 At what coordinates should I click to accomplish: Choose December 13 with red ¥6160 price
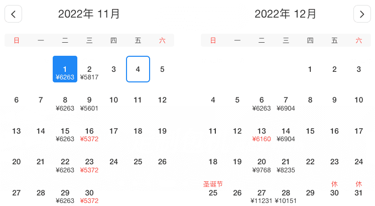[262, 134]
